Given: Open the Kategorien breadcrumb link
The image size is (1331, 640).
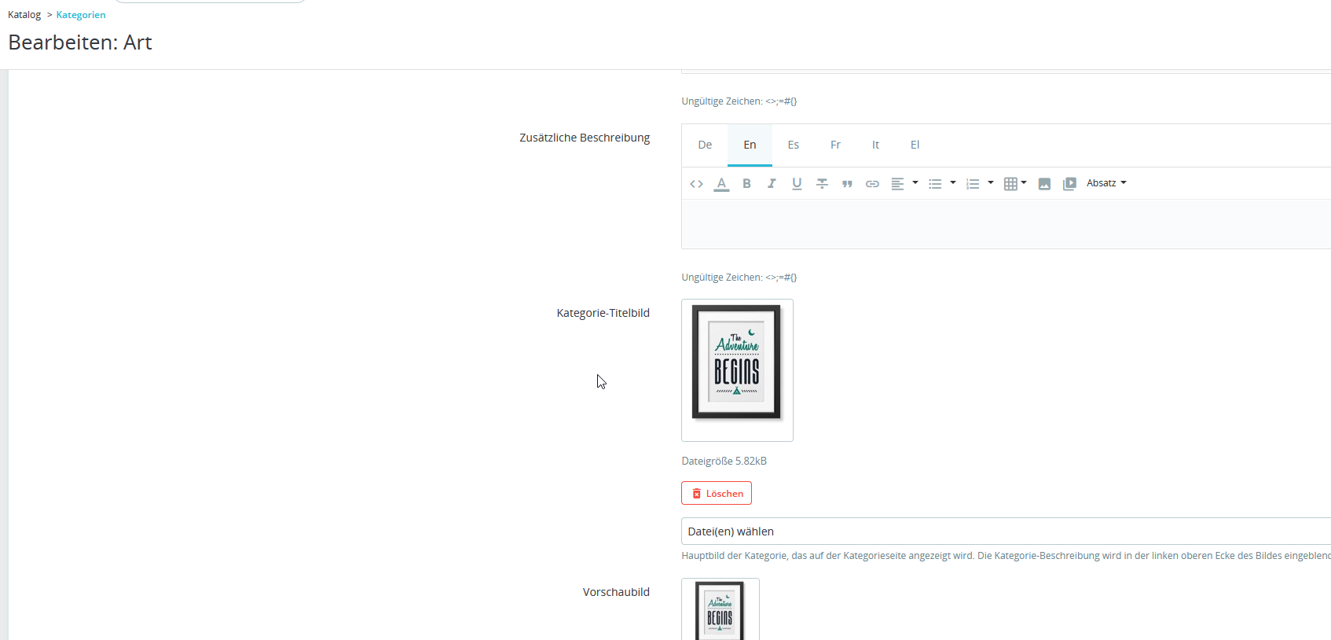Looking at the screenshot, I should tap(81, 15).
